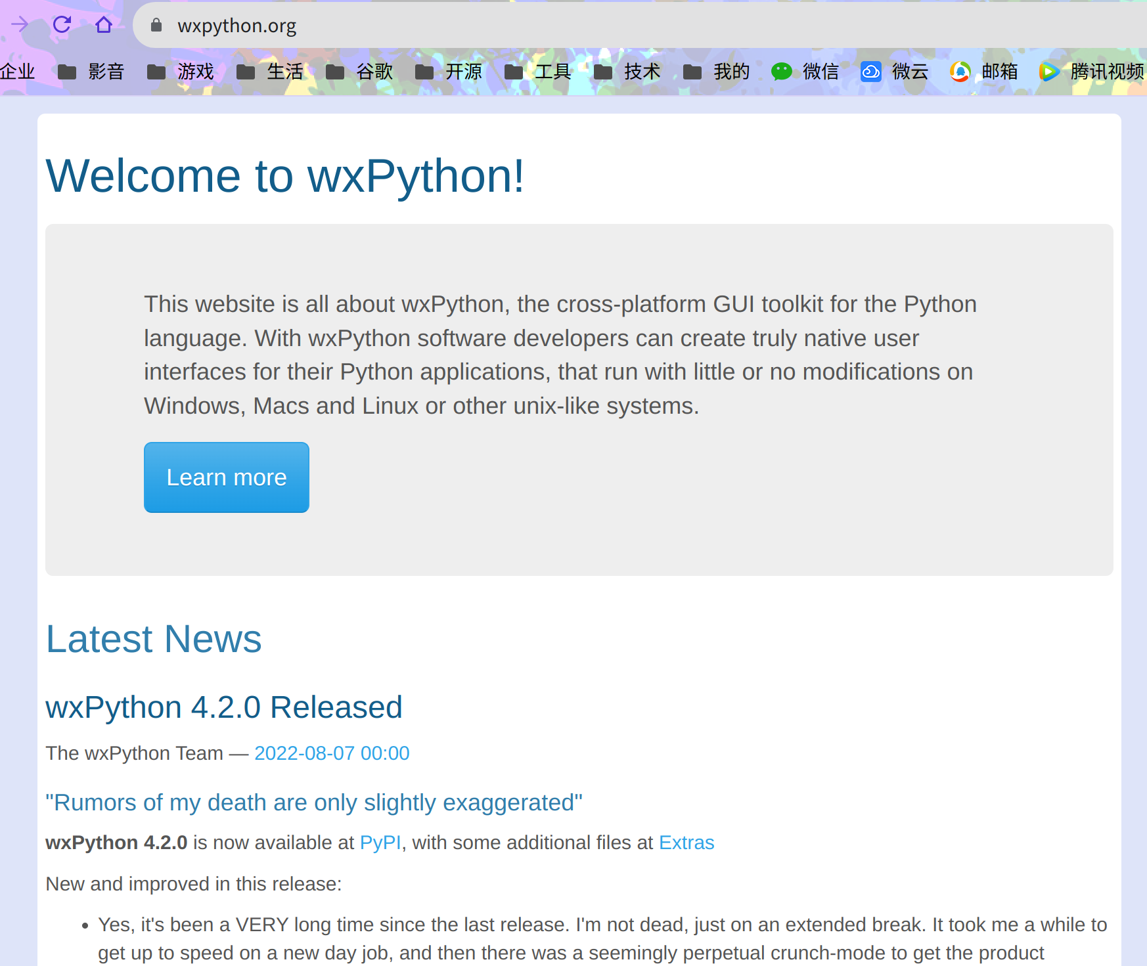This screenshot has height=966, width=1147.
Task: Click the 2022-08-07 00:00 date link
Action: click(331, 753)
